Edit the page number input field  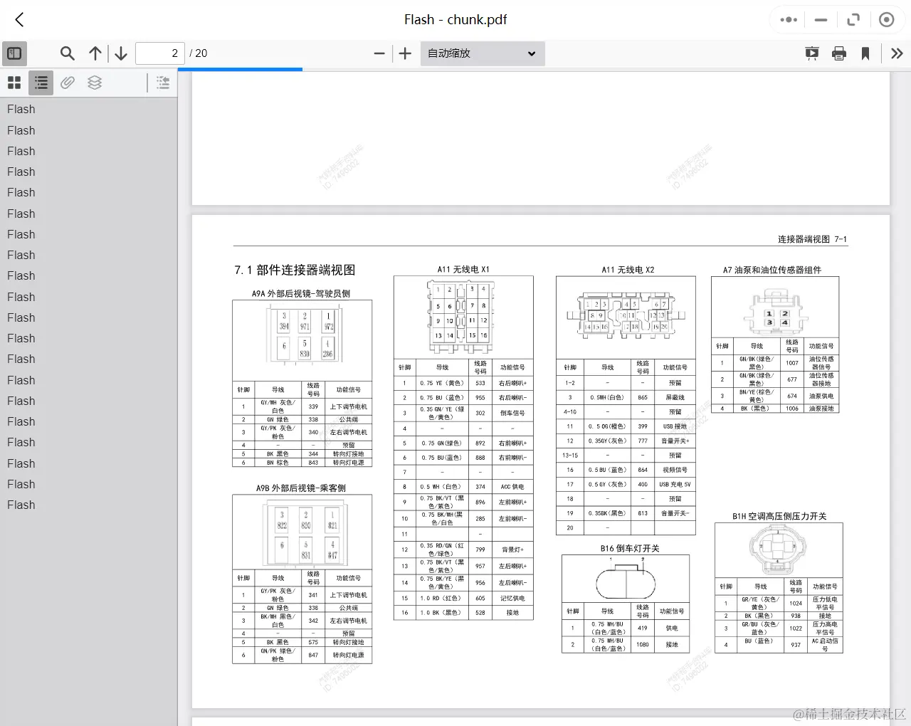point(159,53)
